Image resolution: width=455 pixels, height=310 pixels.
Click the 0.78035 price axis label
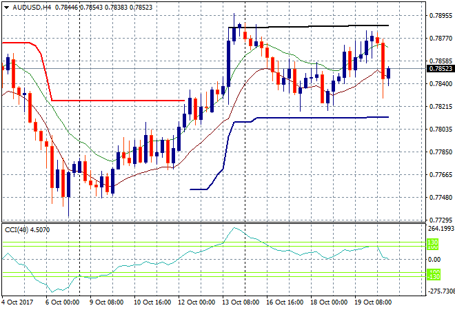tap(441, 130)
